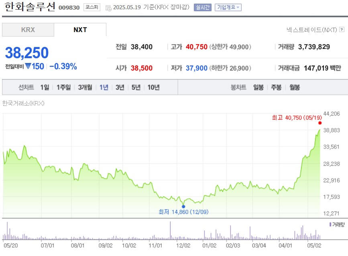Click the current price 38,250

(x=27, y=53)
